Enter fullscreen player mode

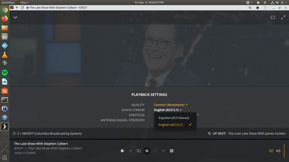coord(283,17)
